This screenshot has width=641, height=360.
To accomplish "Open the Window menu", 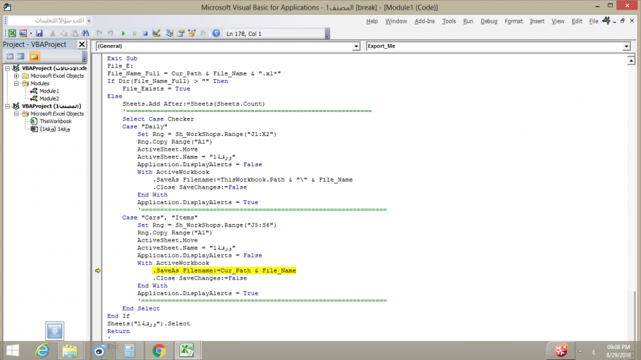I will [395, 21].
